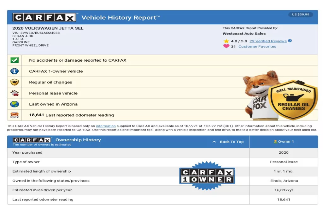Screen dimensions: 323x215
Task: Click the Owner 1 person icon
Action: (x=275, y=142)
